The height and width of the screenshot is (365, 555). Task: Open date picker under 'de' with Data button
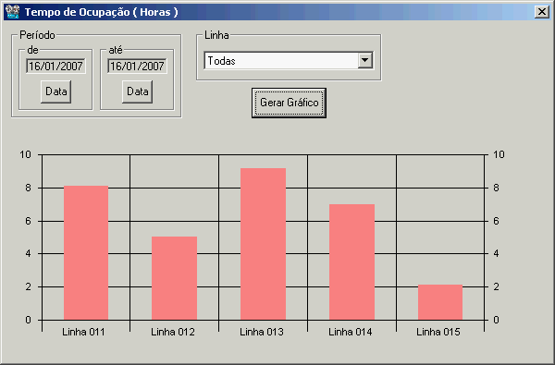[x=55, y=91]
